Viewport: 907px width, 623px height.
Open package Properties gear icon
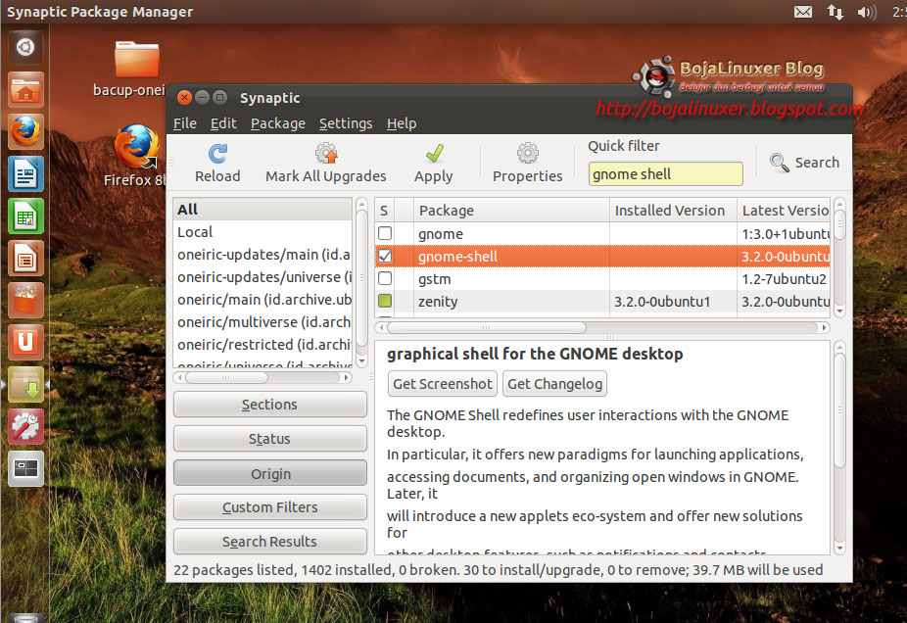click(528, 153)
